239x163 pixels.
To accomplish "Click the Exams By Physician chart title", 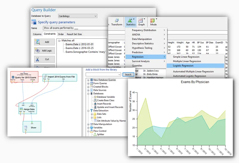I will pos(195,82).
